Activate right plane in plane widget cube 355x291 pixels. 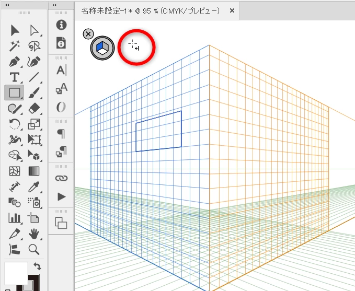pos(106,46)
